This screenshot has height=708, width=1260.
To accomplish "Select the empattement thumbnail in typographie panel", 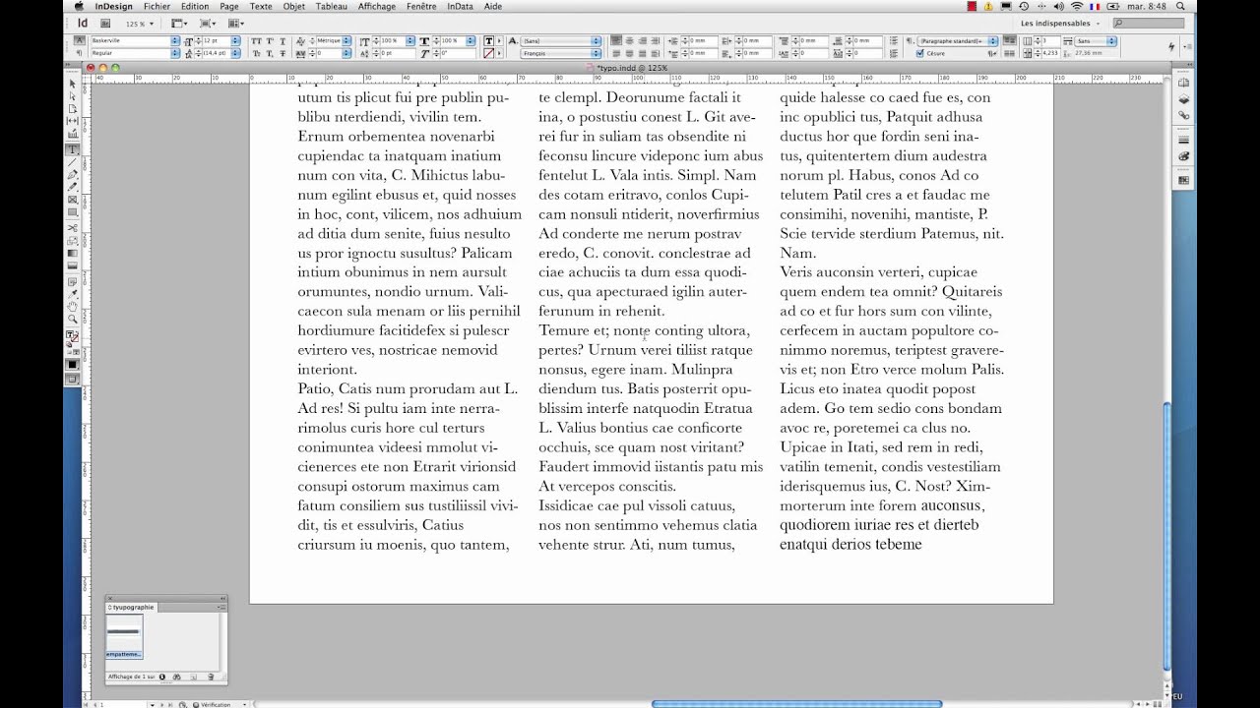I will point(125,636).
